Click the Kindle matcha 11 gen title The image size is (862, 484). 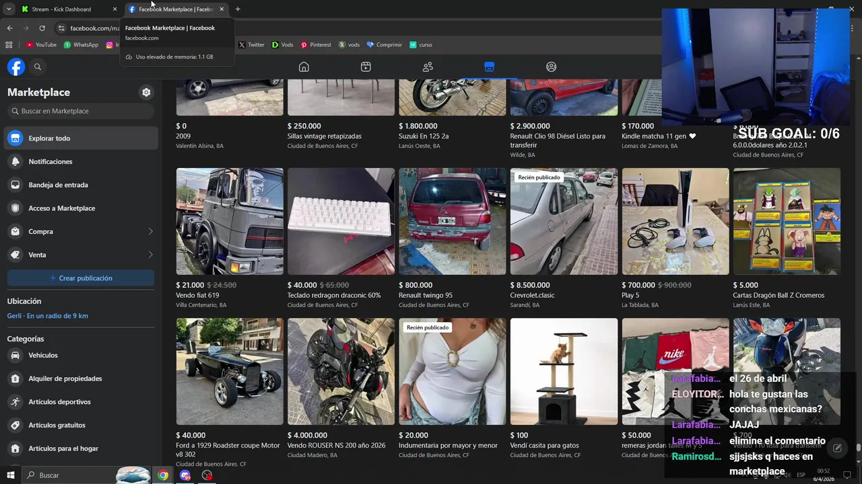click(659, 136)
